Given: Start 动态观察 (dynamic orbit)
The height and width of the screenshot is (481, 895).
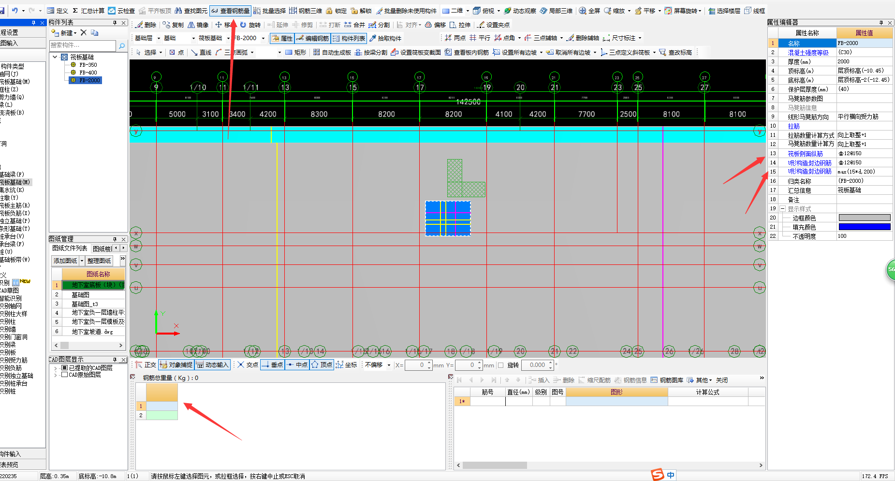Looking at the screenshot, I should click(x=520, y=11).
